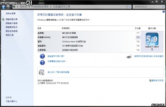Open 檢視和列印詳細效能以及系統資訊 link
Image resolution: width=166 pixels, height=107 pixels.
[x=149, y=56]
